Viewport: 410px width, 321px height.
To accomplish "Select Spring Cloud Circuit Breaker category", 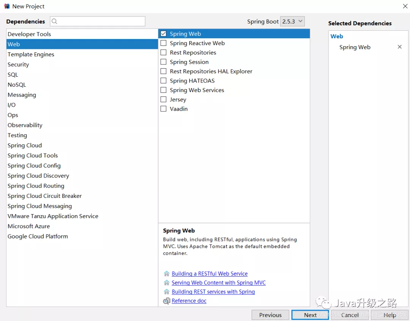I will (x=82, y=196).
